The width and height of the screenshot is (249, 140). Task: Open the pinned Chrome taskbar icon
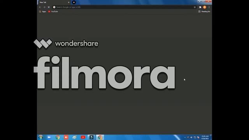(x=58, y=137)
